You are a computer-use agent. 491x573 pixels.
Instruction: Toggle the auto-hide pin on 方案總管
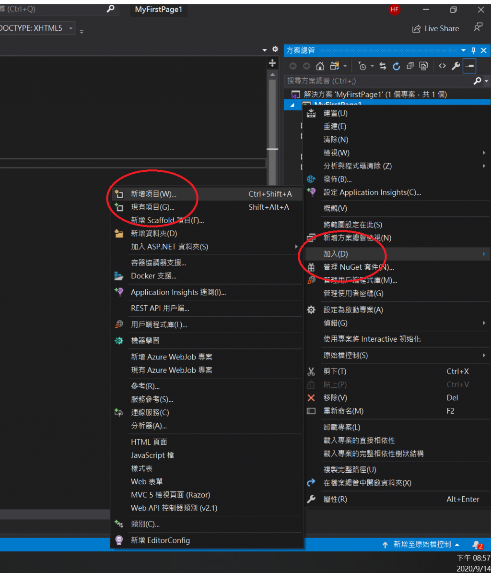click(x=473, y=50)
